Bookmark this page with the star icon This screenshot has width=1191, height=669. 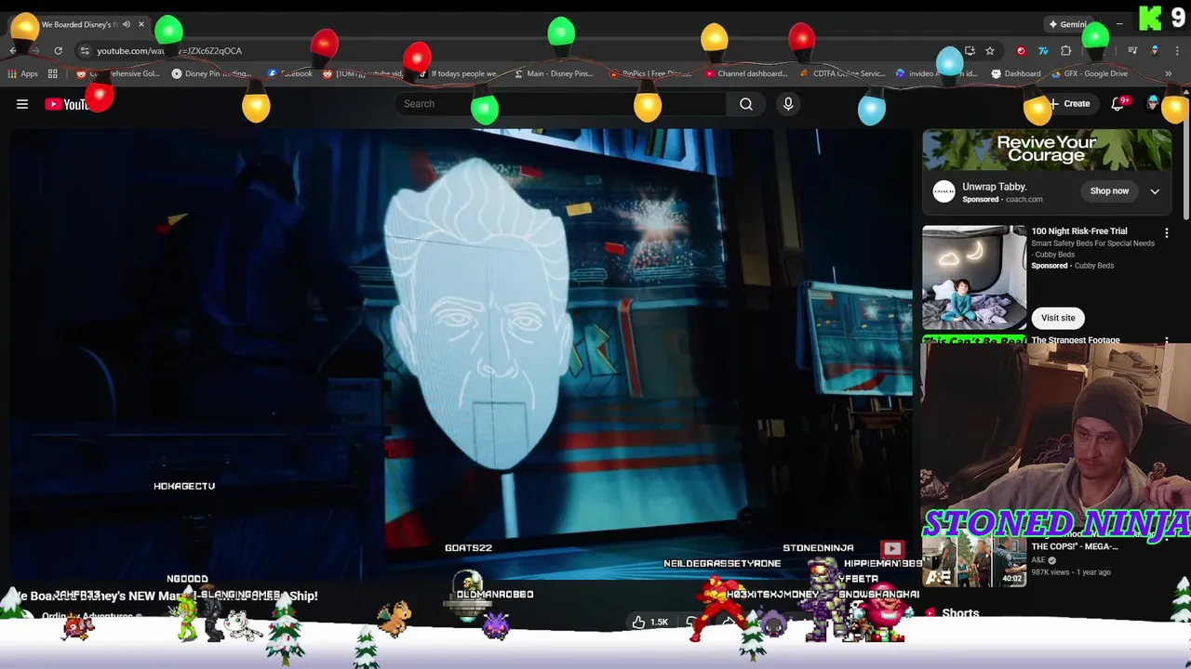point(990,51)
